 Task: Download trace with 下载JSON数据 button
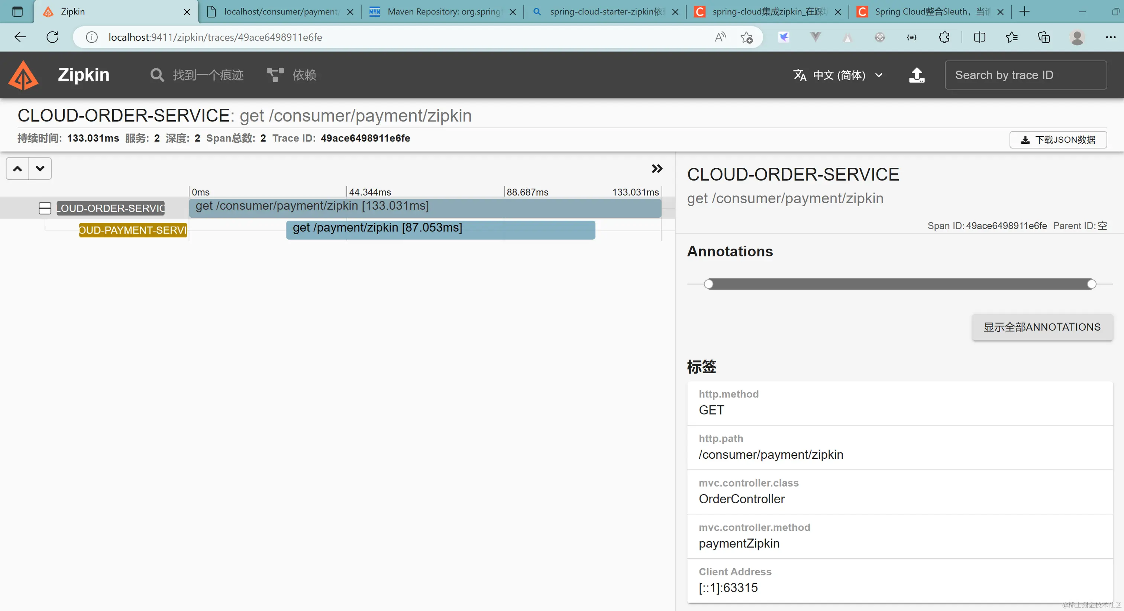[x=1058, y=140]
